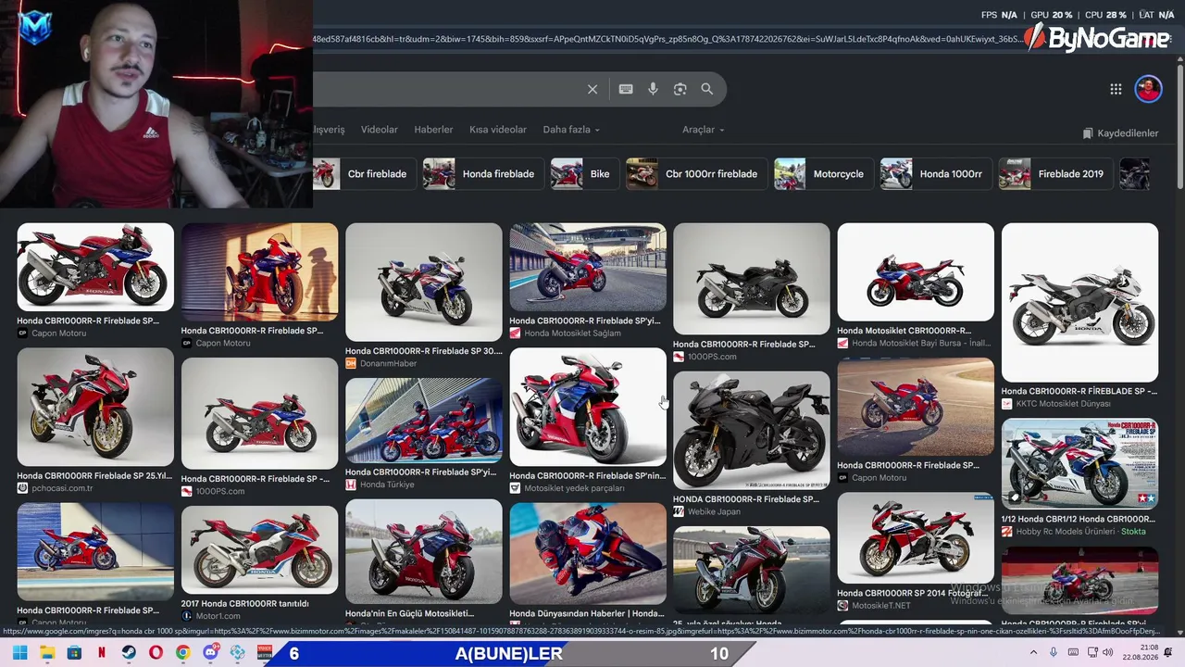
Task: Show hidden system tray icons
Action: tap(1033, 653)
